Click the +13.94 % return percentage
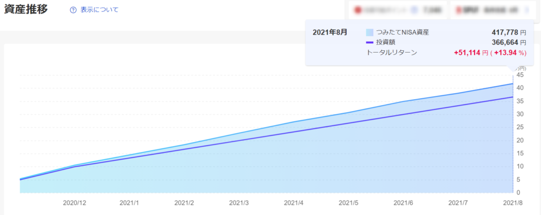The height and width of the screenshot is (215, 541). pyautogui.click(x=510, y=53)
